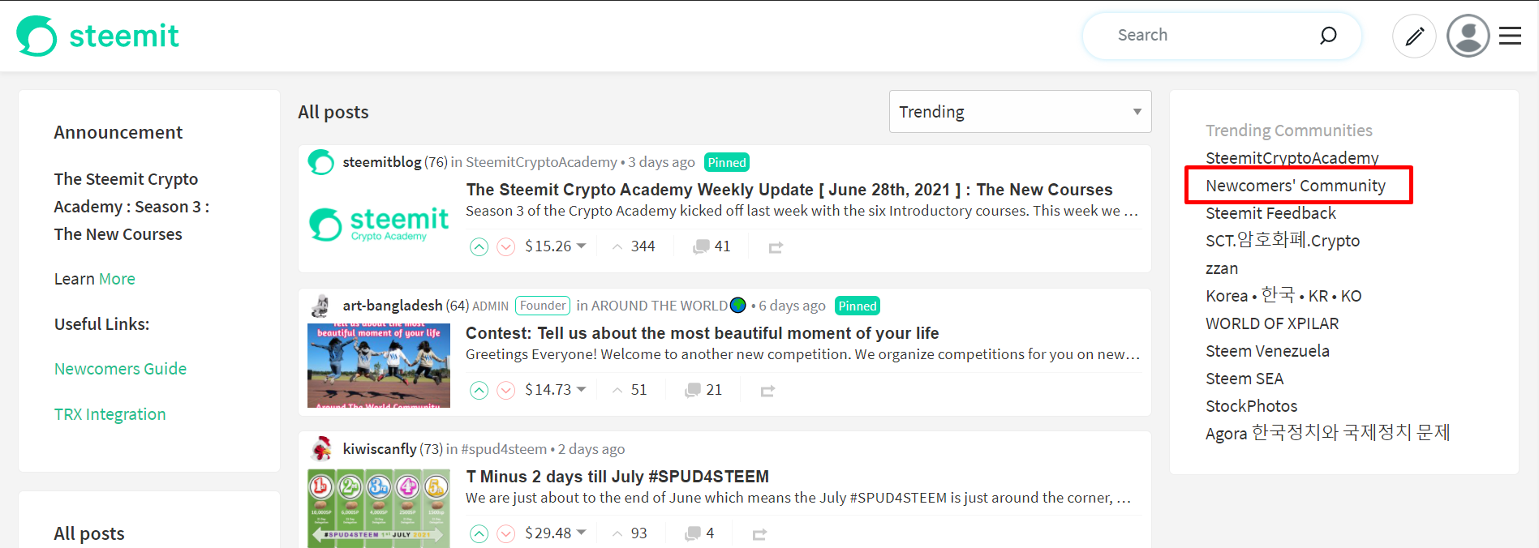Image resolution: width=1539 pixels, height=548 pixels.
Task: Open the Crypto Academy Weekly Update title
Action: [x=789, y=190]
